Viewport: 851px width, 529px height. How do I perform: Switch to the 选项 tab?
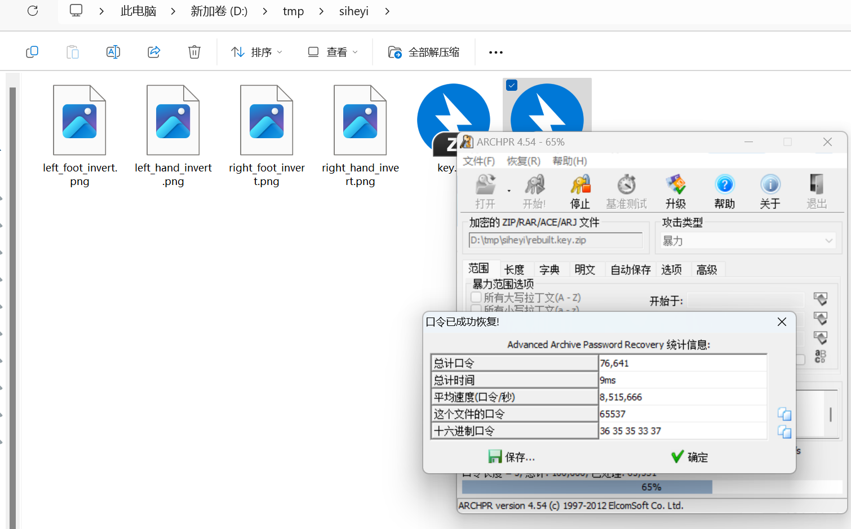click(x=671, y=270)
